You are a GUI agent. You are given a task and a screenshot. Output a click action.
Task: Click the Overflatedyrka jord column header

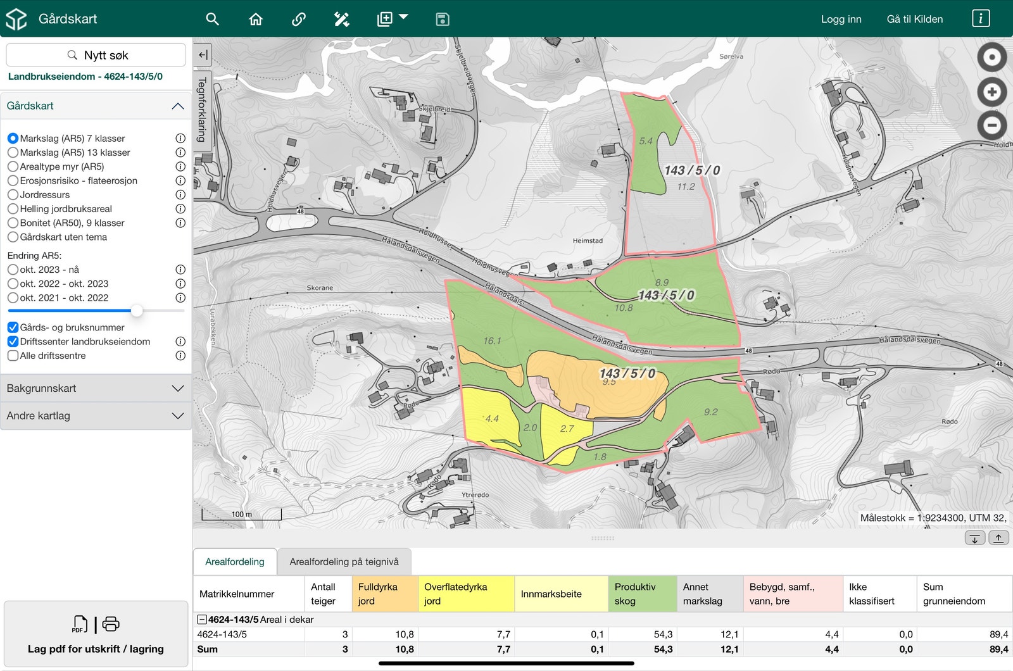[x=466, y=594]
